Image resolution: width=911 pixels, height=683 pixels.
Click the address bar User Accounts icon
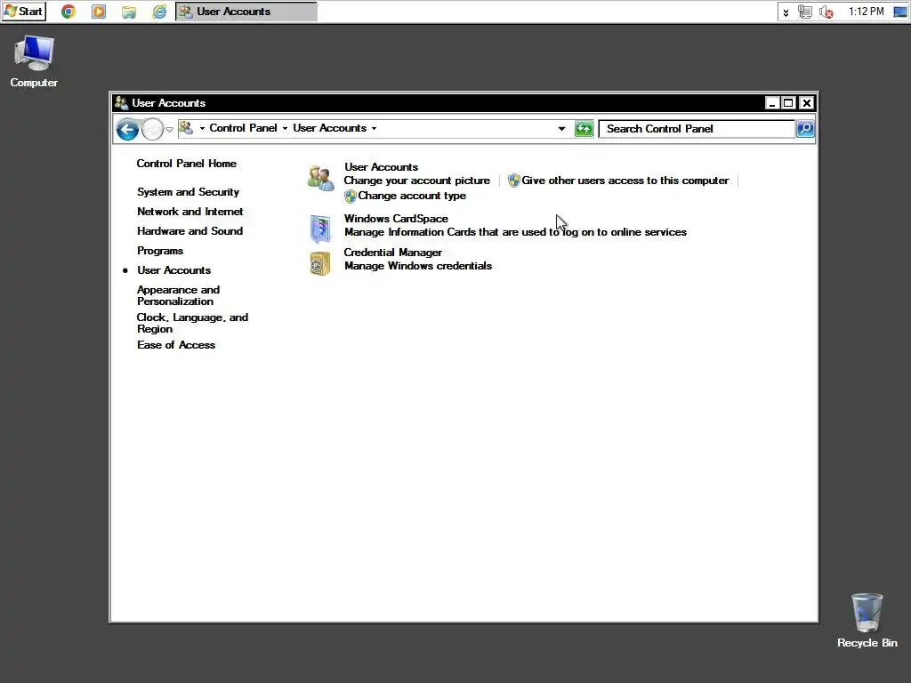coord(186,128)
